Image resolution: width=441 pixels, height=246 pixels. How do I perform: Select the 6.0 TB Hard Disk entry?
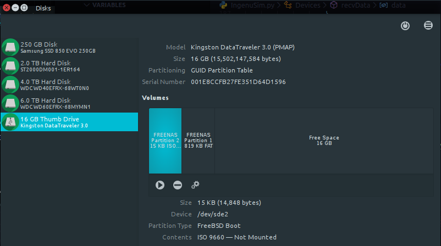[69, 103]
